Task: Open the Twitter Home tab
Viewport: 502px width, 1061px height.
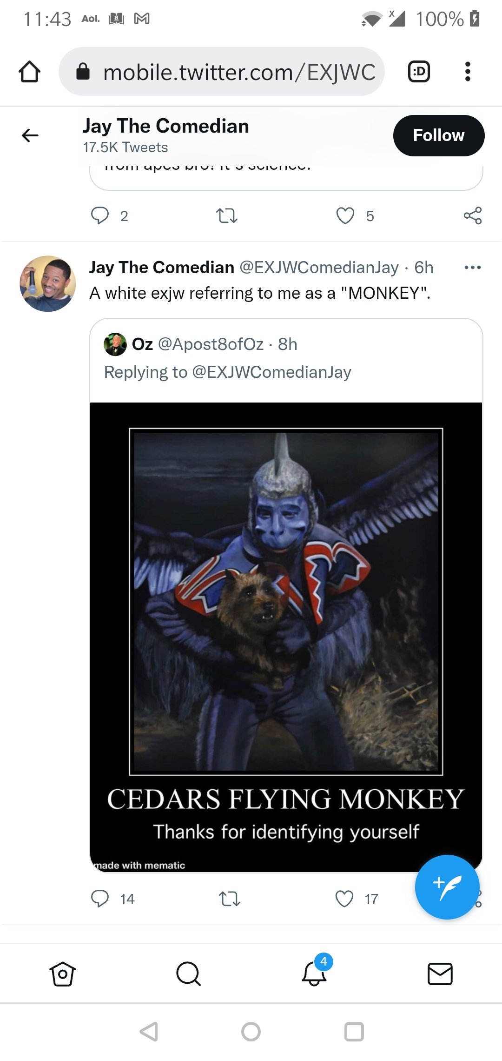Action: pyautogui.click(x=63, y=974)
